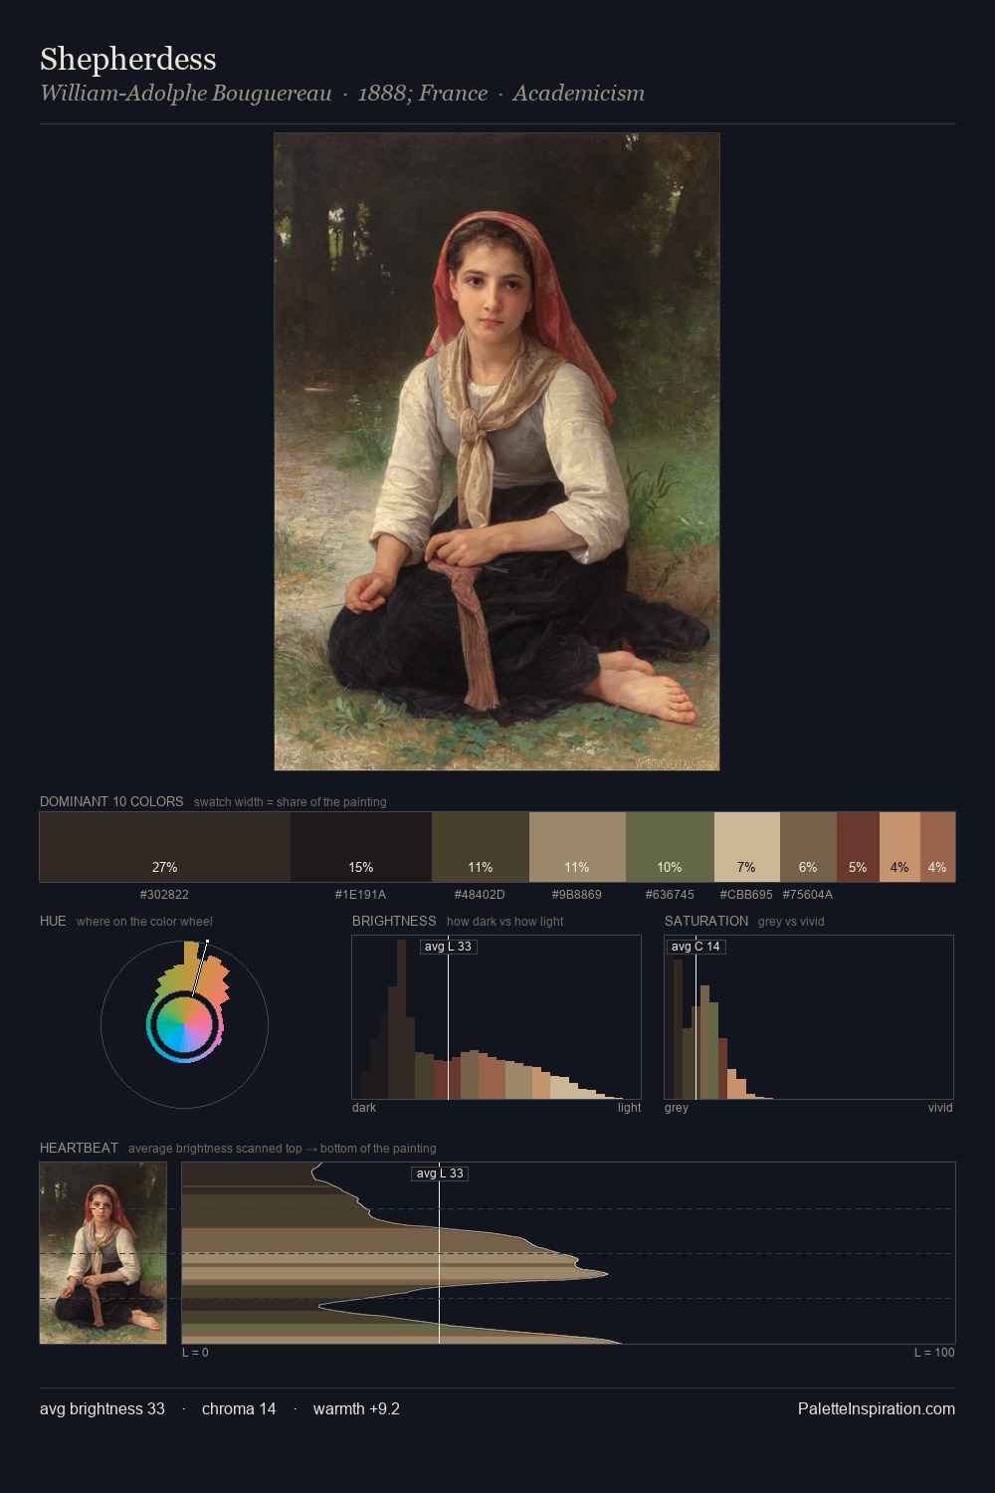Click the small painting thumbnail beside heartbeat
The height and width of the screenshot is (1493, 995).
102,1253
